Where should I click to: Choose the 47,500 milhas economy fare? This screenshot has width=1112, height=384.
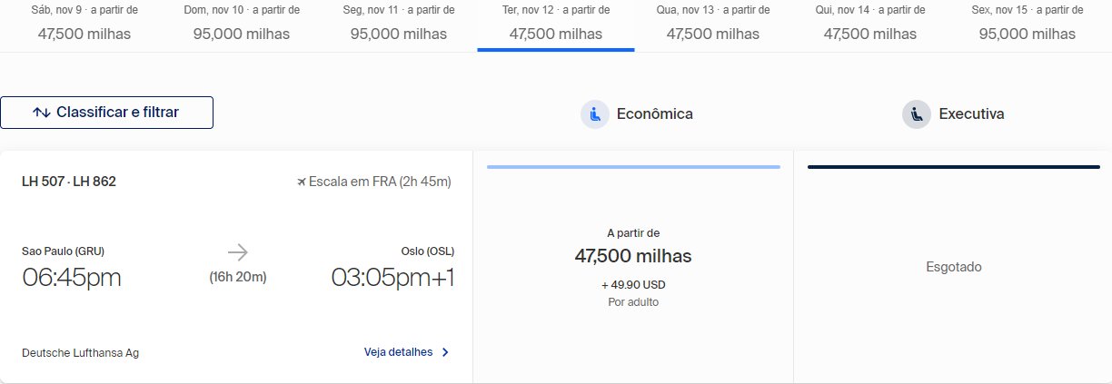633,267
